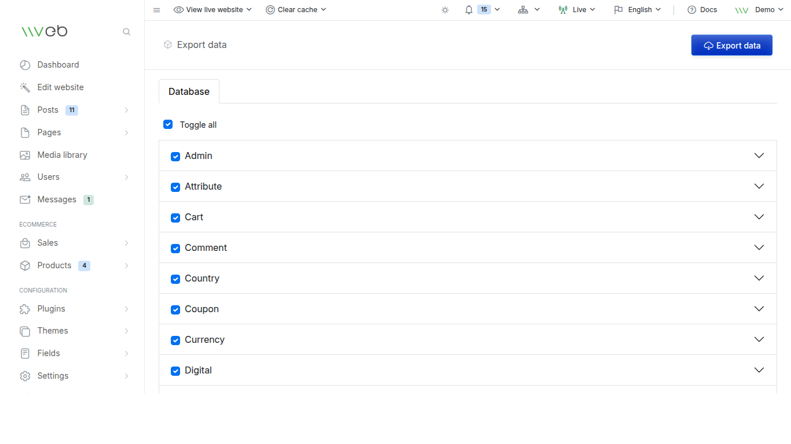Open the Docs link
Image resolution: width=791 pixels, height=444 pixels.
[x=702, y=10]
